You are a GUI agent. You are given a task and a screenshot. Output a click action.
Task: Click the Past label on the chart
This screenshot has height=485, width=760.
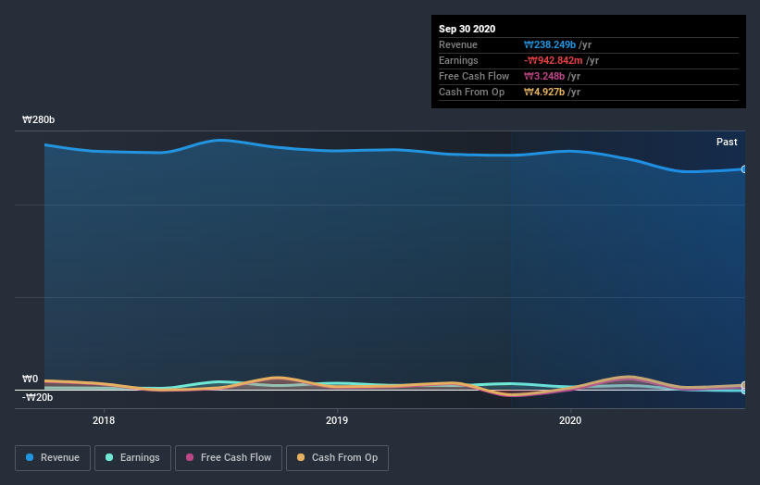(x=727, y=142)
